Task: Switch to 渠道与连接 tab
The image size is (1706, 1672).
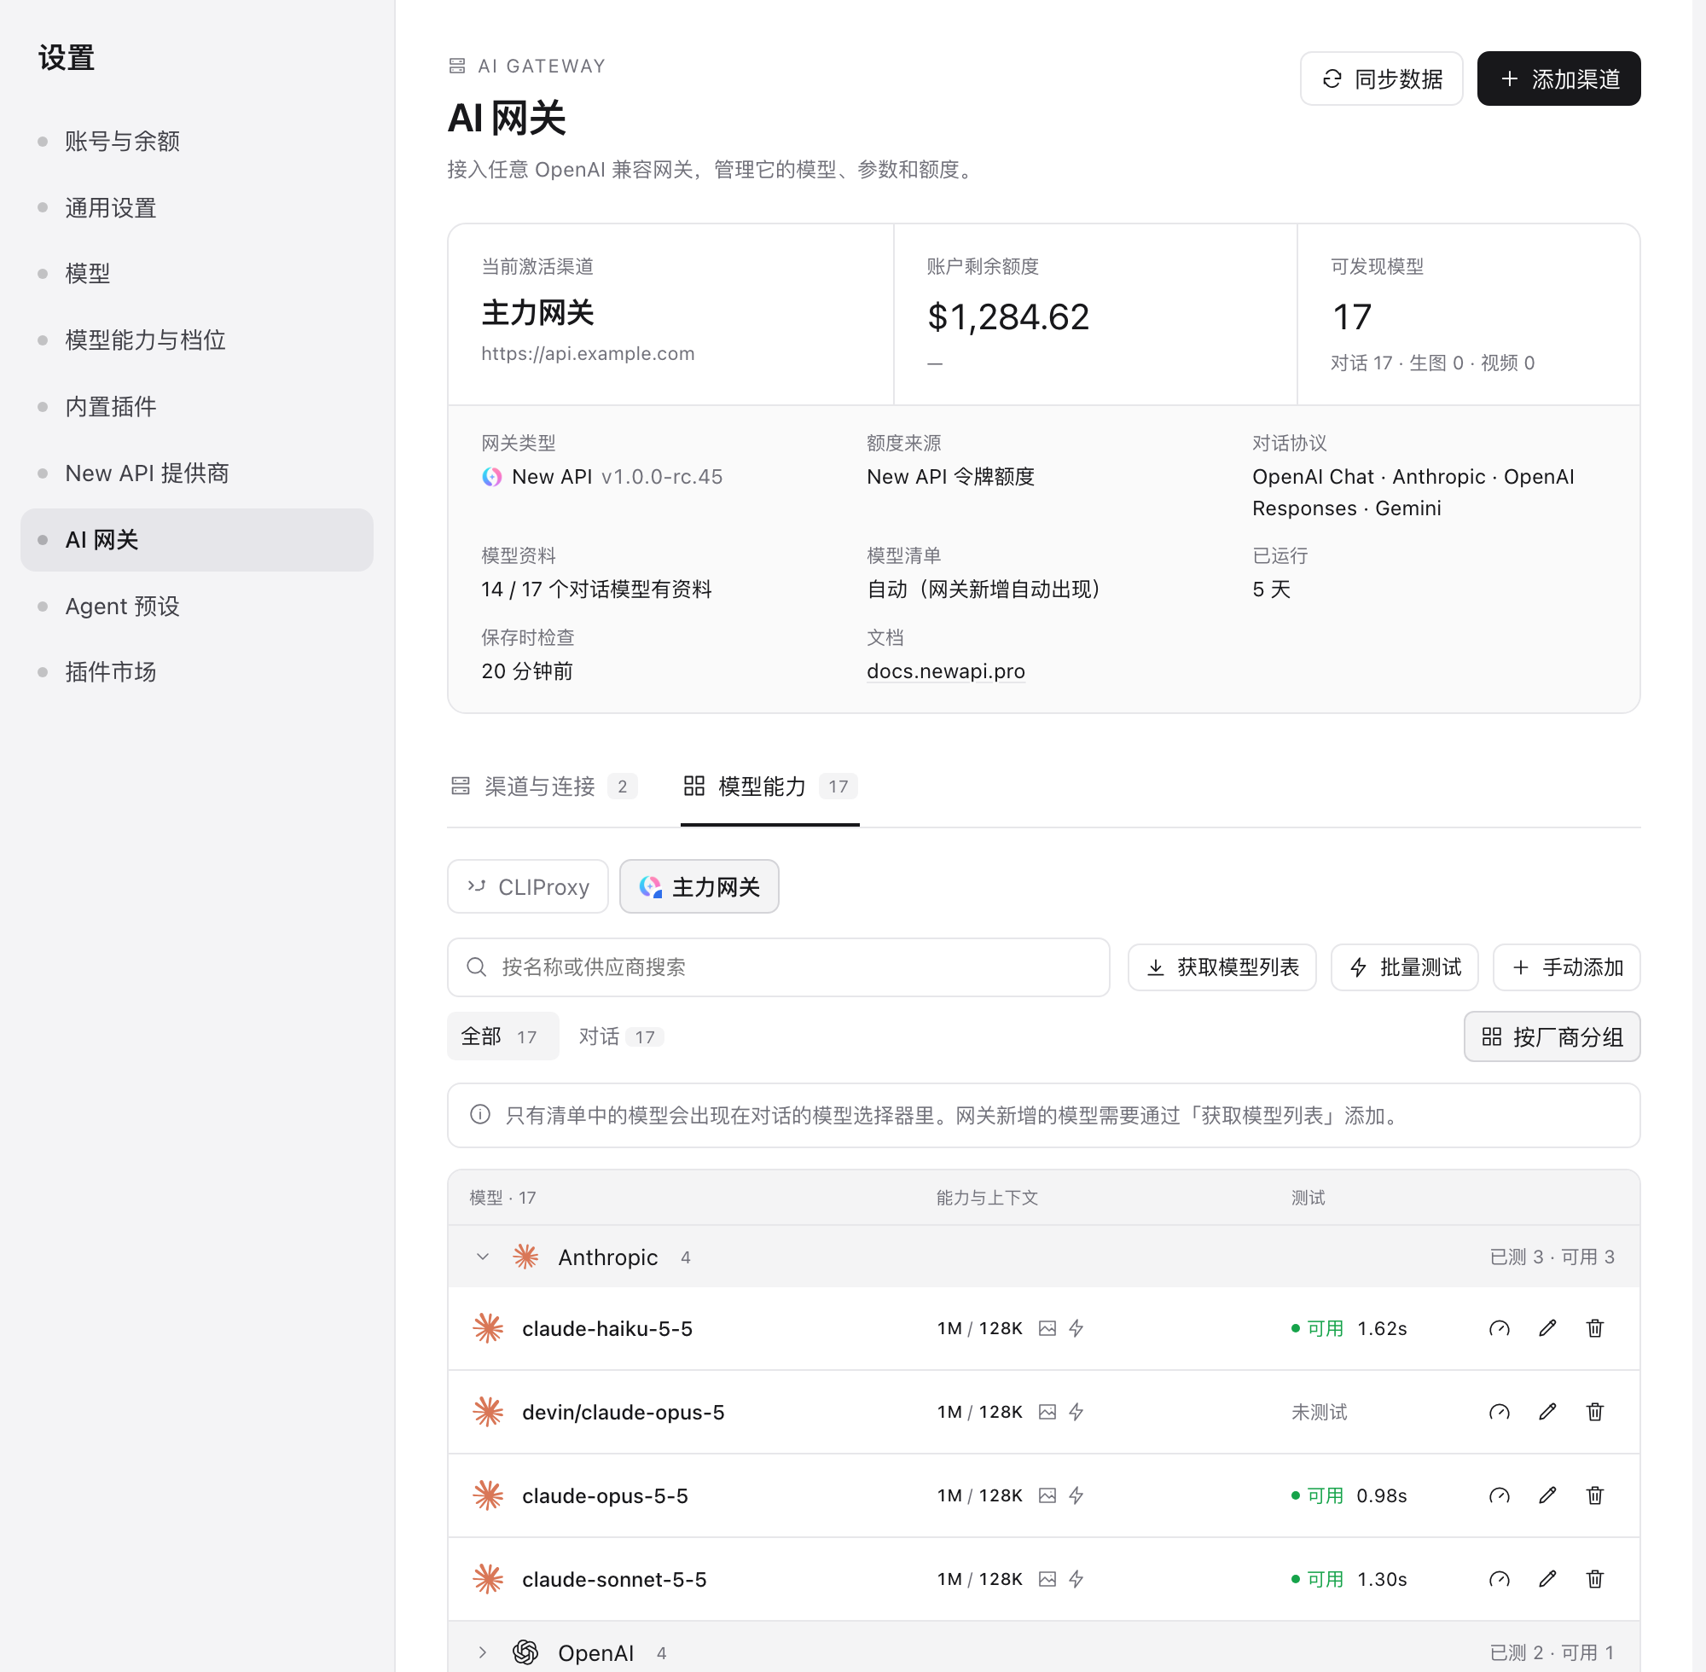Action: (x=543, y=786)
